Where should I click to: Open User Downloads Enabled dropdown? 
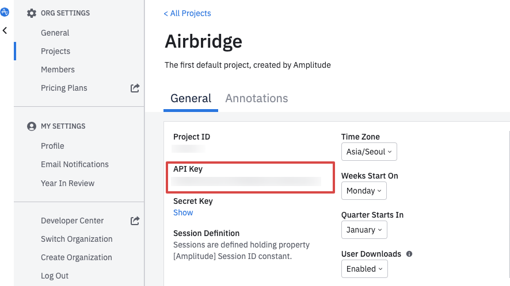364,269
